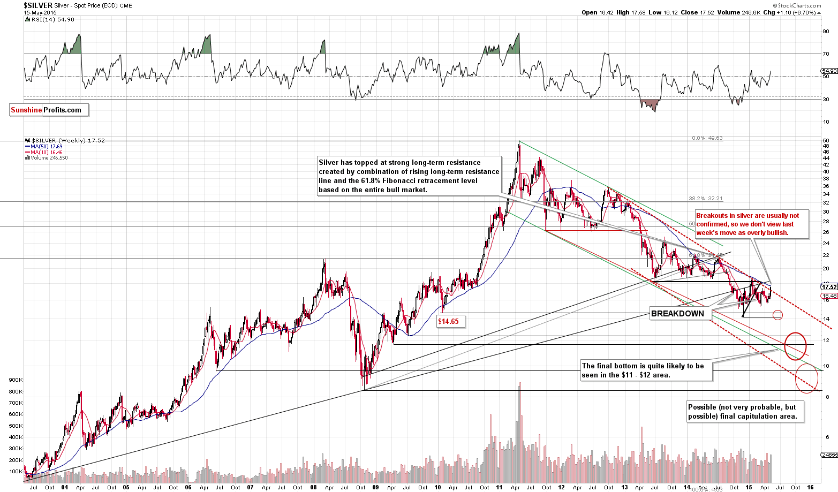Click the 6 price level on right axis
Screen dimensions: 838x492
point(827,437)
